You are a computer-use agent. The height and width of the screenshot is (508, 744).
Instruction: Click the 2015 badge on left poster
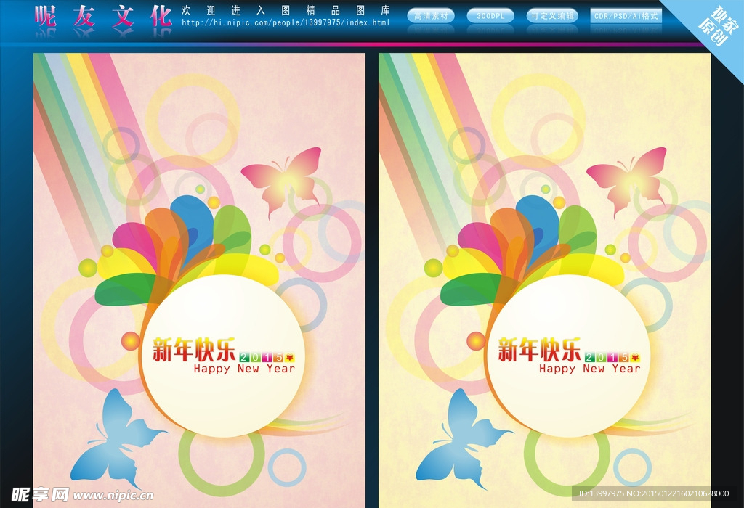[x=267, y=357]
